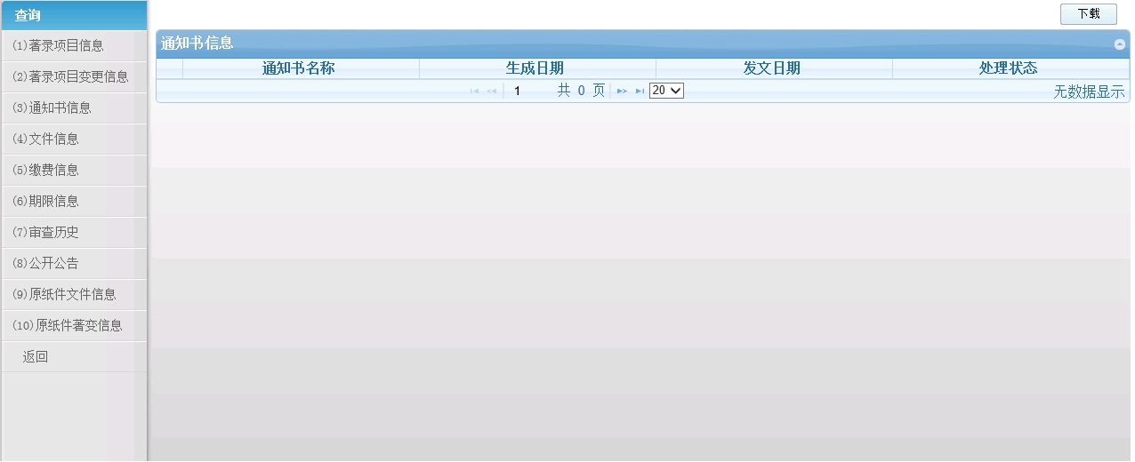This screenshot has height=462, width=1135.
Task: Open (7)审查历史 in sidebar
Action: (x=46, y=232)
